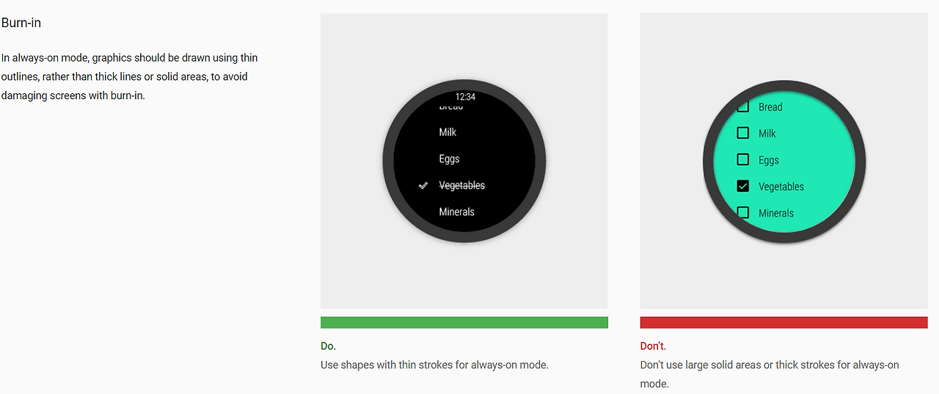Click the red "Don't." label text
The height and width of the screenshot is (394, 939).
coord(653,346)
